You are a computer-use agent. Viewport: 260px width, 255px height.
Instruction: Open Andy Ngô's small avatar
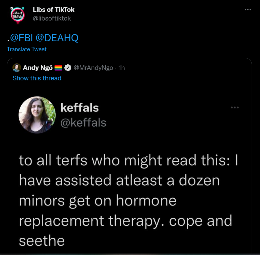click(16, 68)
